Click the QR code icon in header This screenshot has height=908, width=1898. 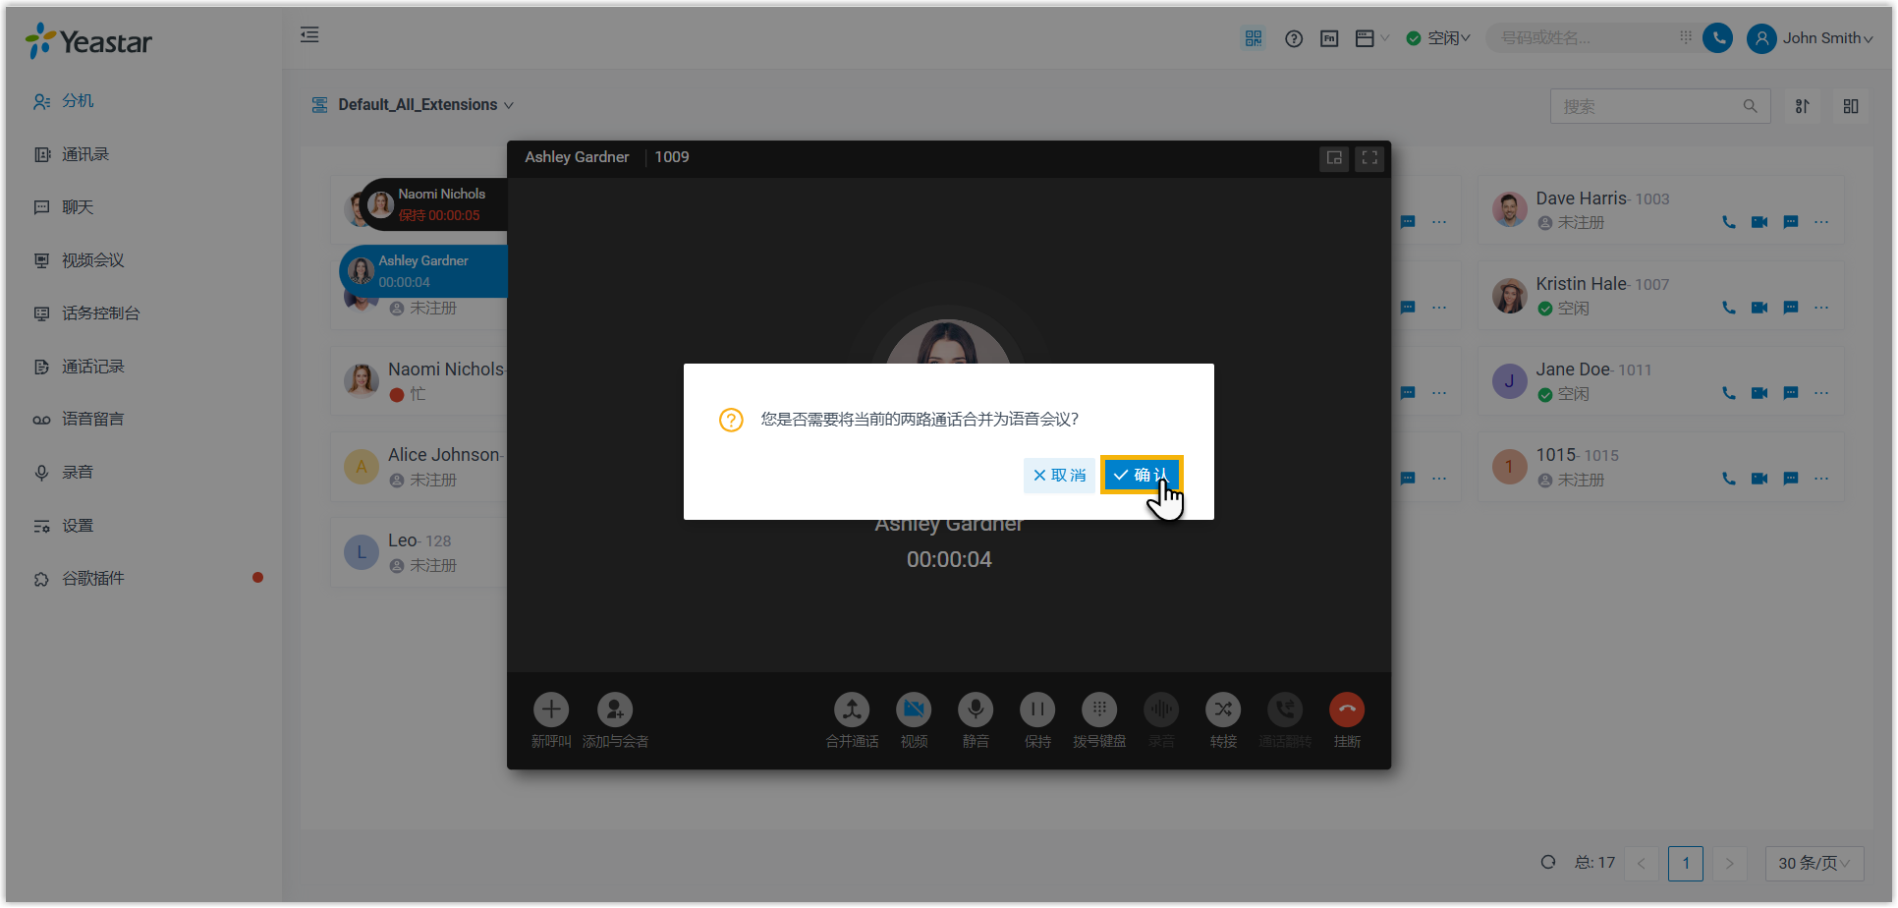[x=1253, y=38]
